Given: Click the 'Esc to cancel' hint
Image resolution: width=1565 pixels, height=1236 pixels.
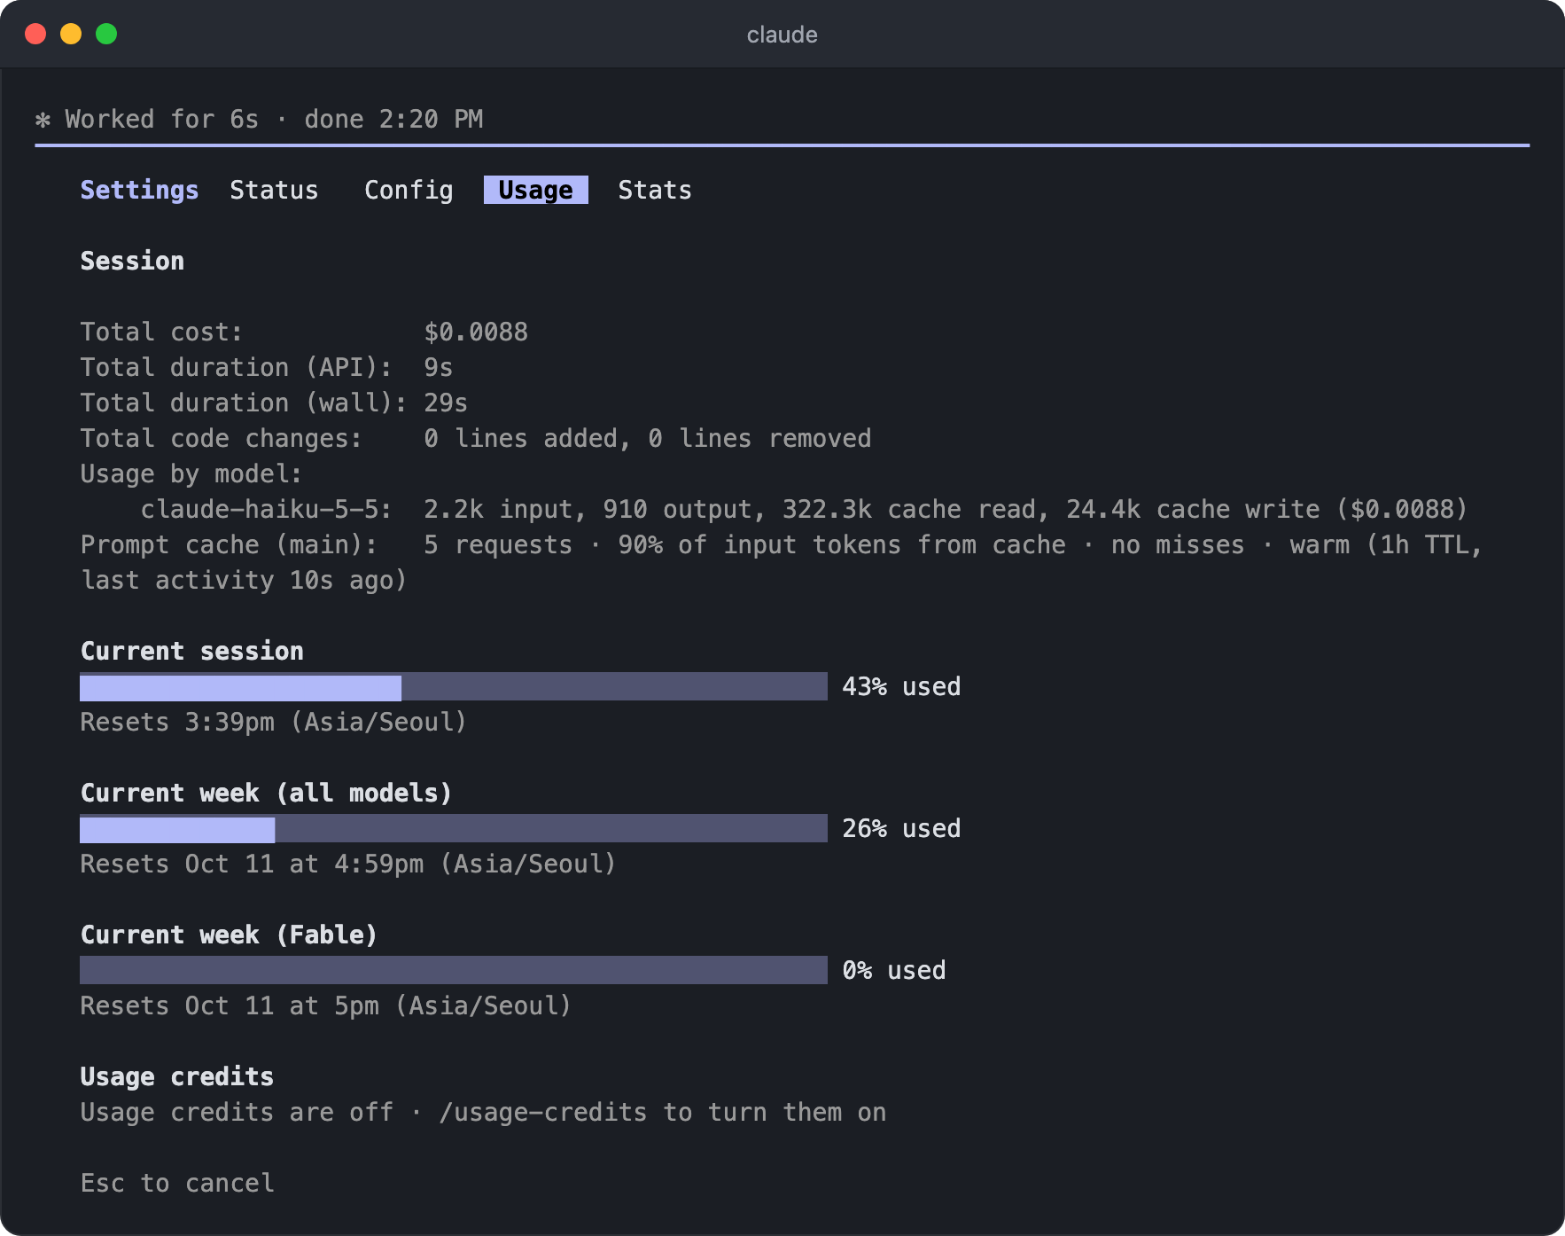Looking at the screenshot, I should (177, 1183).
